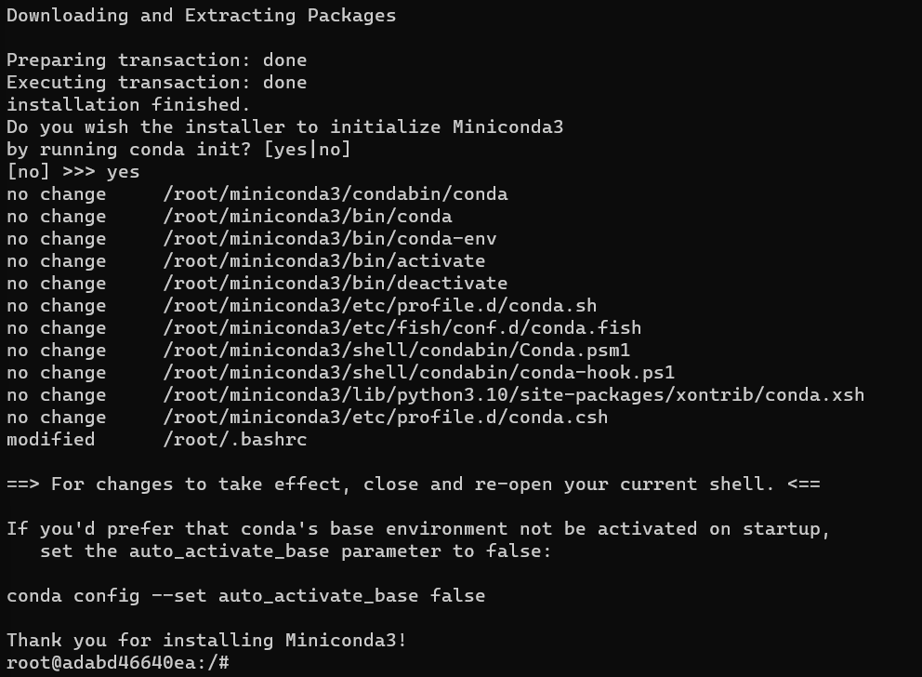Click the /root/miniconda3/bin/activate path

323,261
